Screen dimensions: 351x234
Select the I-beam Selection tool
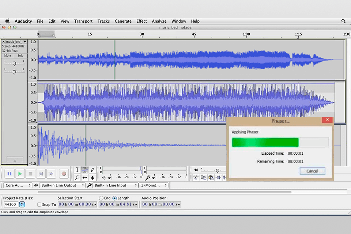point(77,170)
